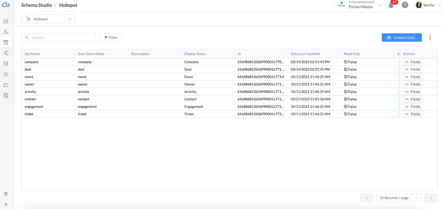The height and width of the screenshot is (209, 443).
Task: Go to next page arrow
Action: click(x=431, y=198)
